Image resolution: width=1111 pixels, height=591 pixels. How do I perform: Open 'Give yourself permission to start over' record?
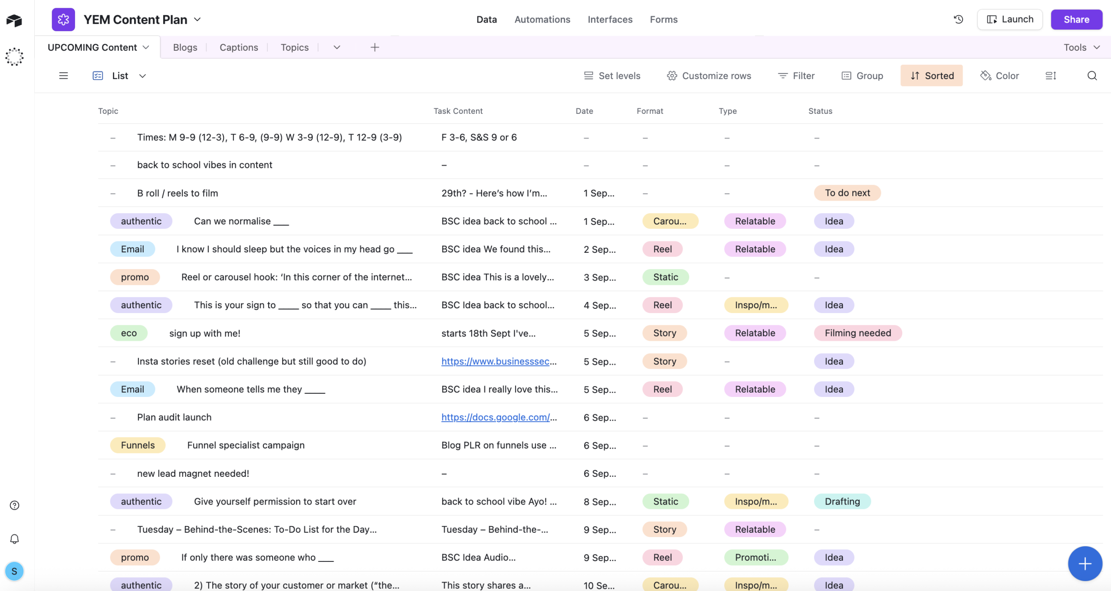click(x=275, y=502)
